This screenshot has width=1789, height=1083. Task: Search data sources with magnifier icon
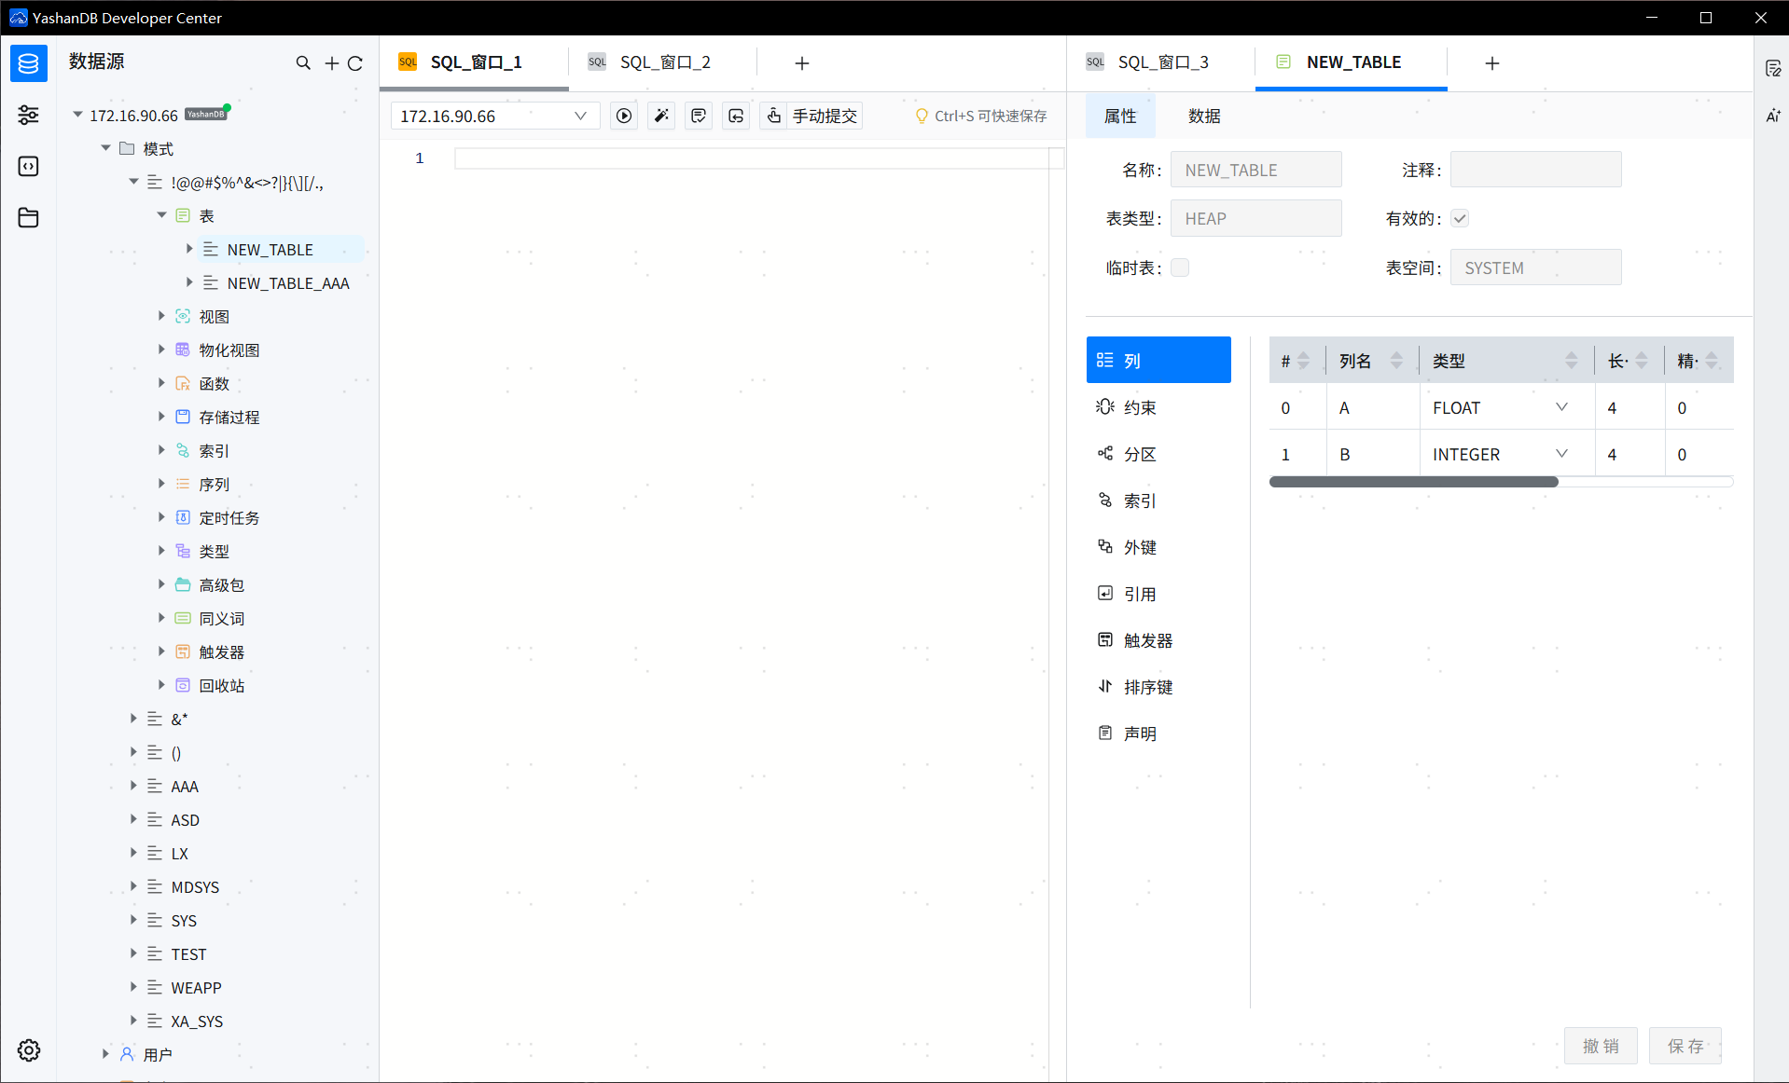click(x=303, y=62)
